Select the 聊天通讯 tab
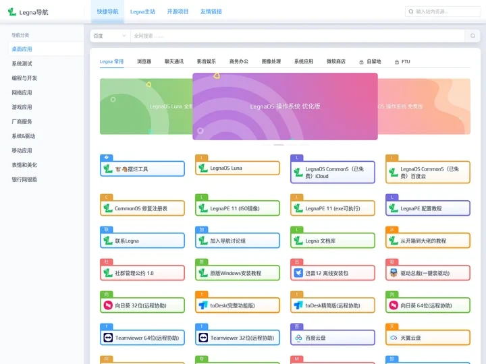 174,61
